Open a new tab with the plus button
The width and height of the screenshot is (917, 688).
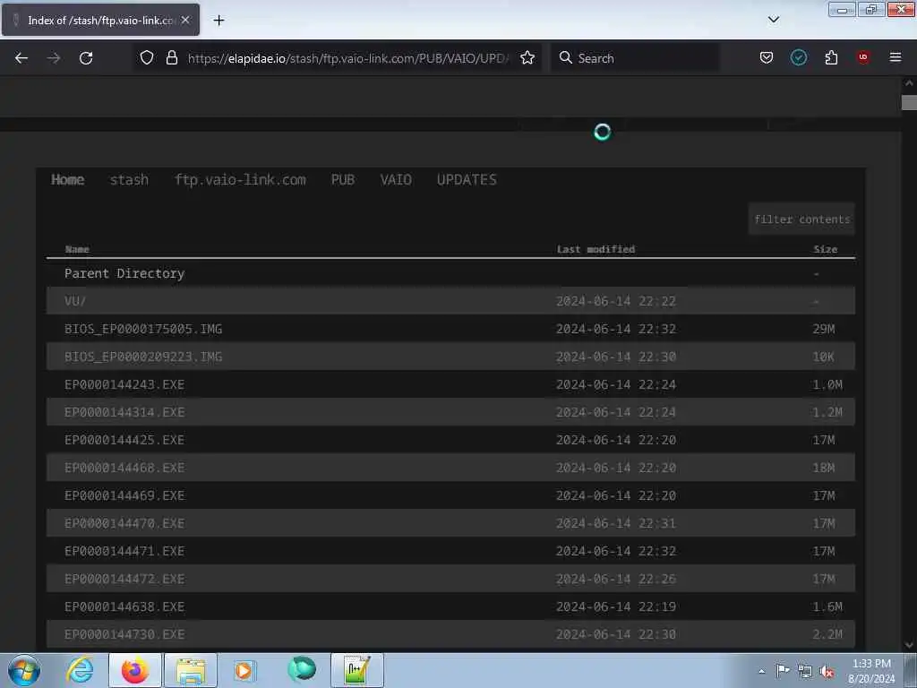(x=219, y=21)
